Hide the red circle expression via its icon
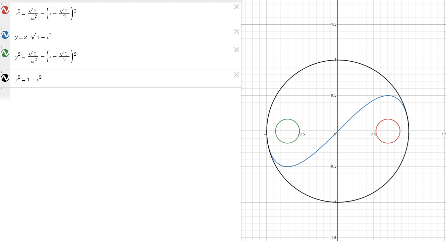The width and height of the screenshot is (446, 241). pos(5,11)
